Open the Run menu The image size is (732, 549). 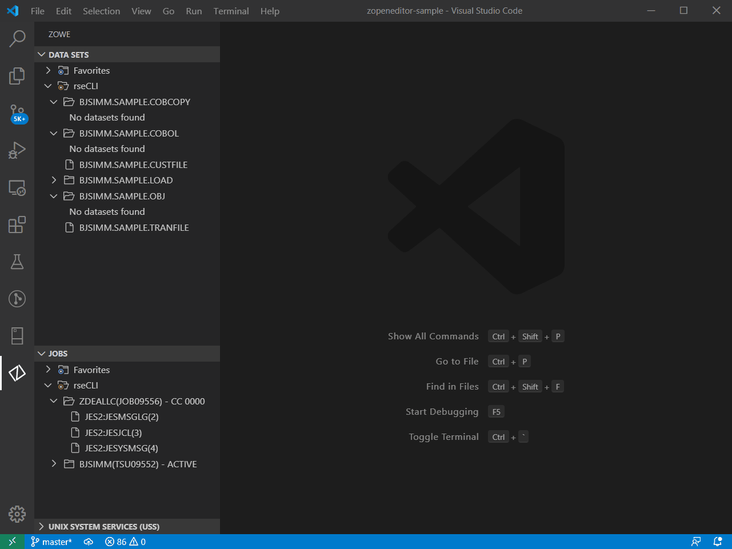point(194,11)
